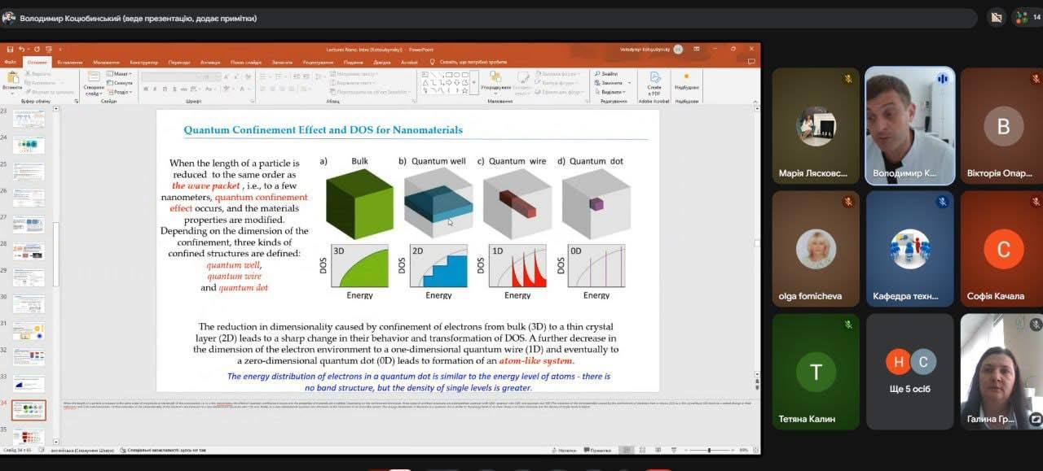Image resolution: width=1043 pixels, height=471 pixels.
Task: Select slide 23 thumbnail
Action: [29, 119]
